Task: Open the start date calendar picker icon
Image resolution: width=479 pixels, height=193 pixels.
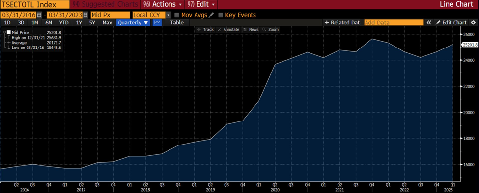Action: (39, 15)
